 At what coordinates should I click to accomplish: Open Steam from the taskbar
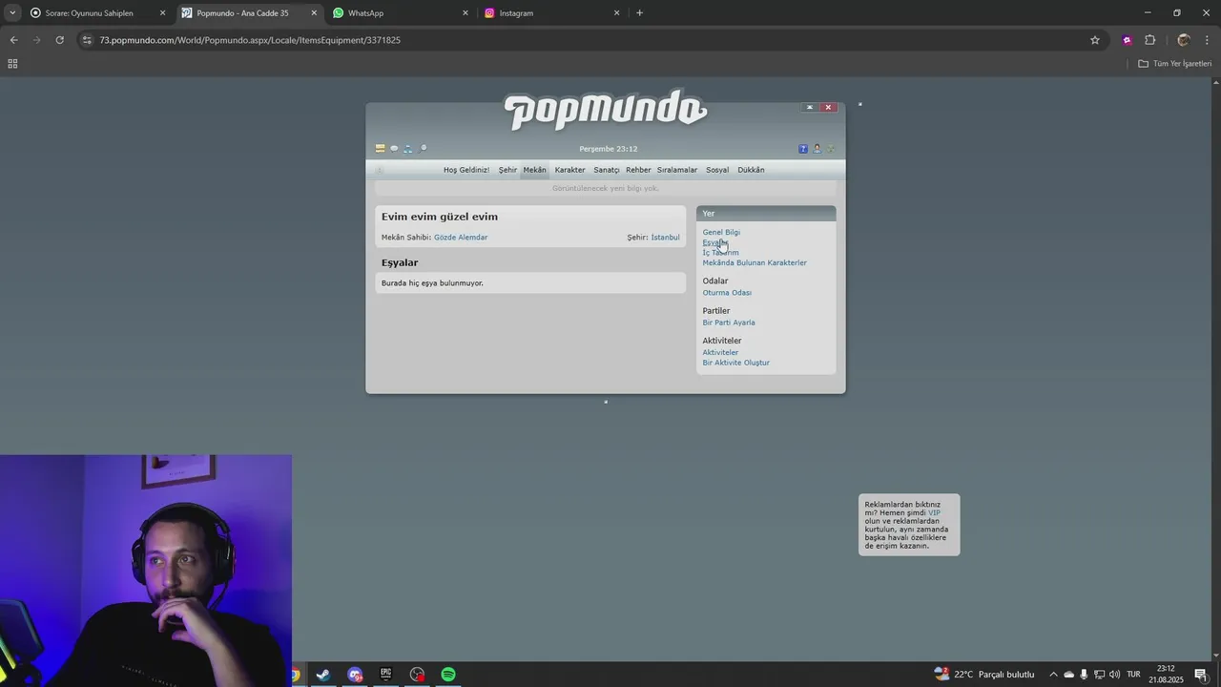click(x=323, y=675)
